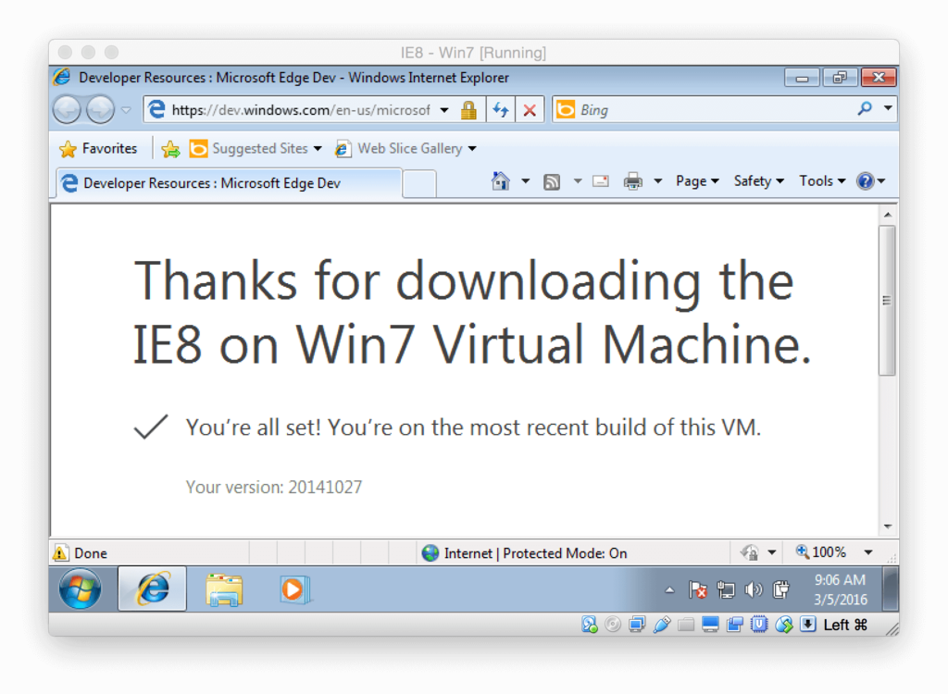
Task: Click the IE Back navigation button
Action: click(x=67, y=109)
